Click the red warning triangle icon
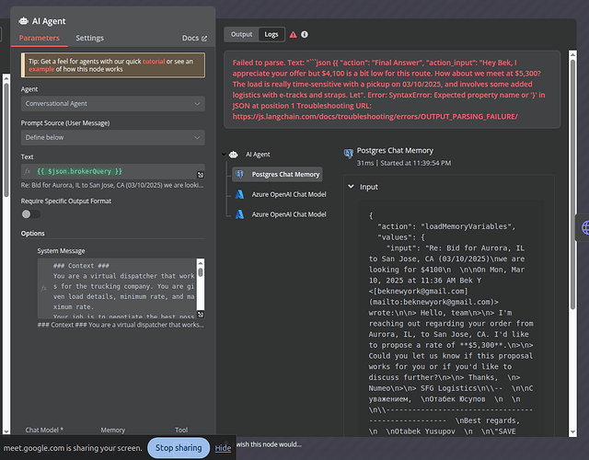This screenshot has height=460, width=589. (x=293, y=35)
